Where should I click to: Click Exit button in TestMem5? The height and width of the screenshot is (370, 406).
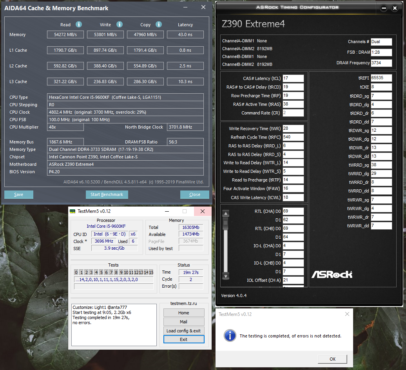(183, 339)
